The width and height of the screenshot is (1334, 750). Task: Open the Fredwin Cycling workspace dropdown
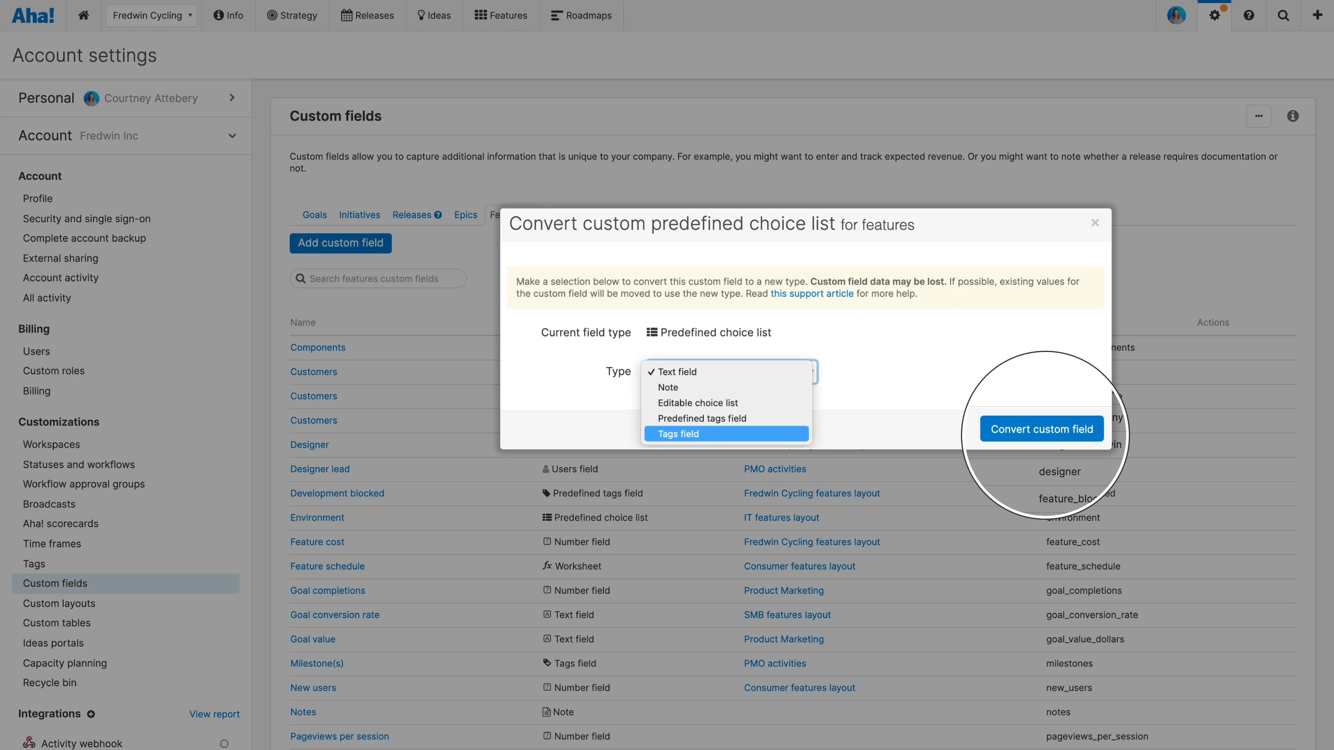click(x=152, y=15)
